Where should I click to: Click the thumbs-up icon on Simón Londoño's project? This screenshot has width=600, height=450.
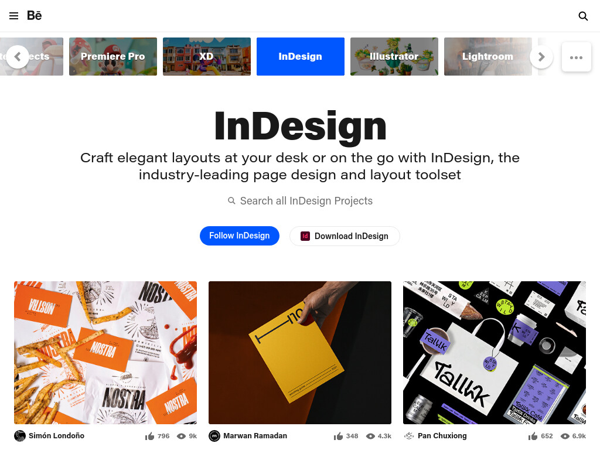point(149,436)
